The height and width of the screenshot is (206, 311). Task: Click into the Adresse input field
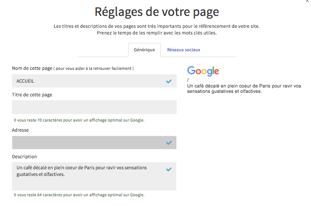coord(88,142)
